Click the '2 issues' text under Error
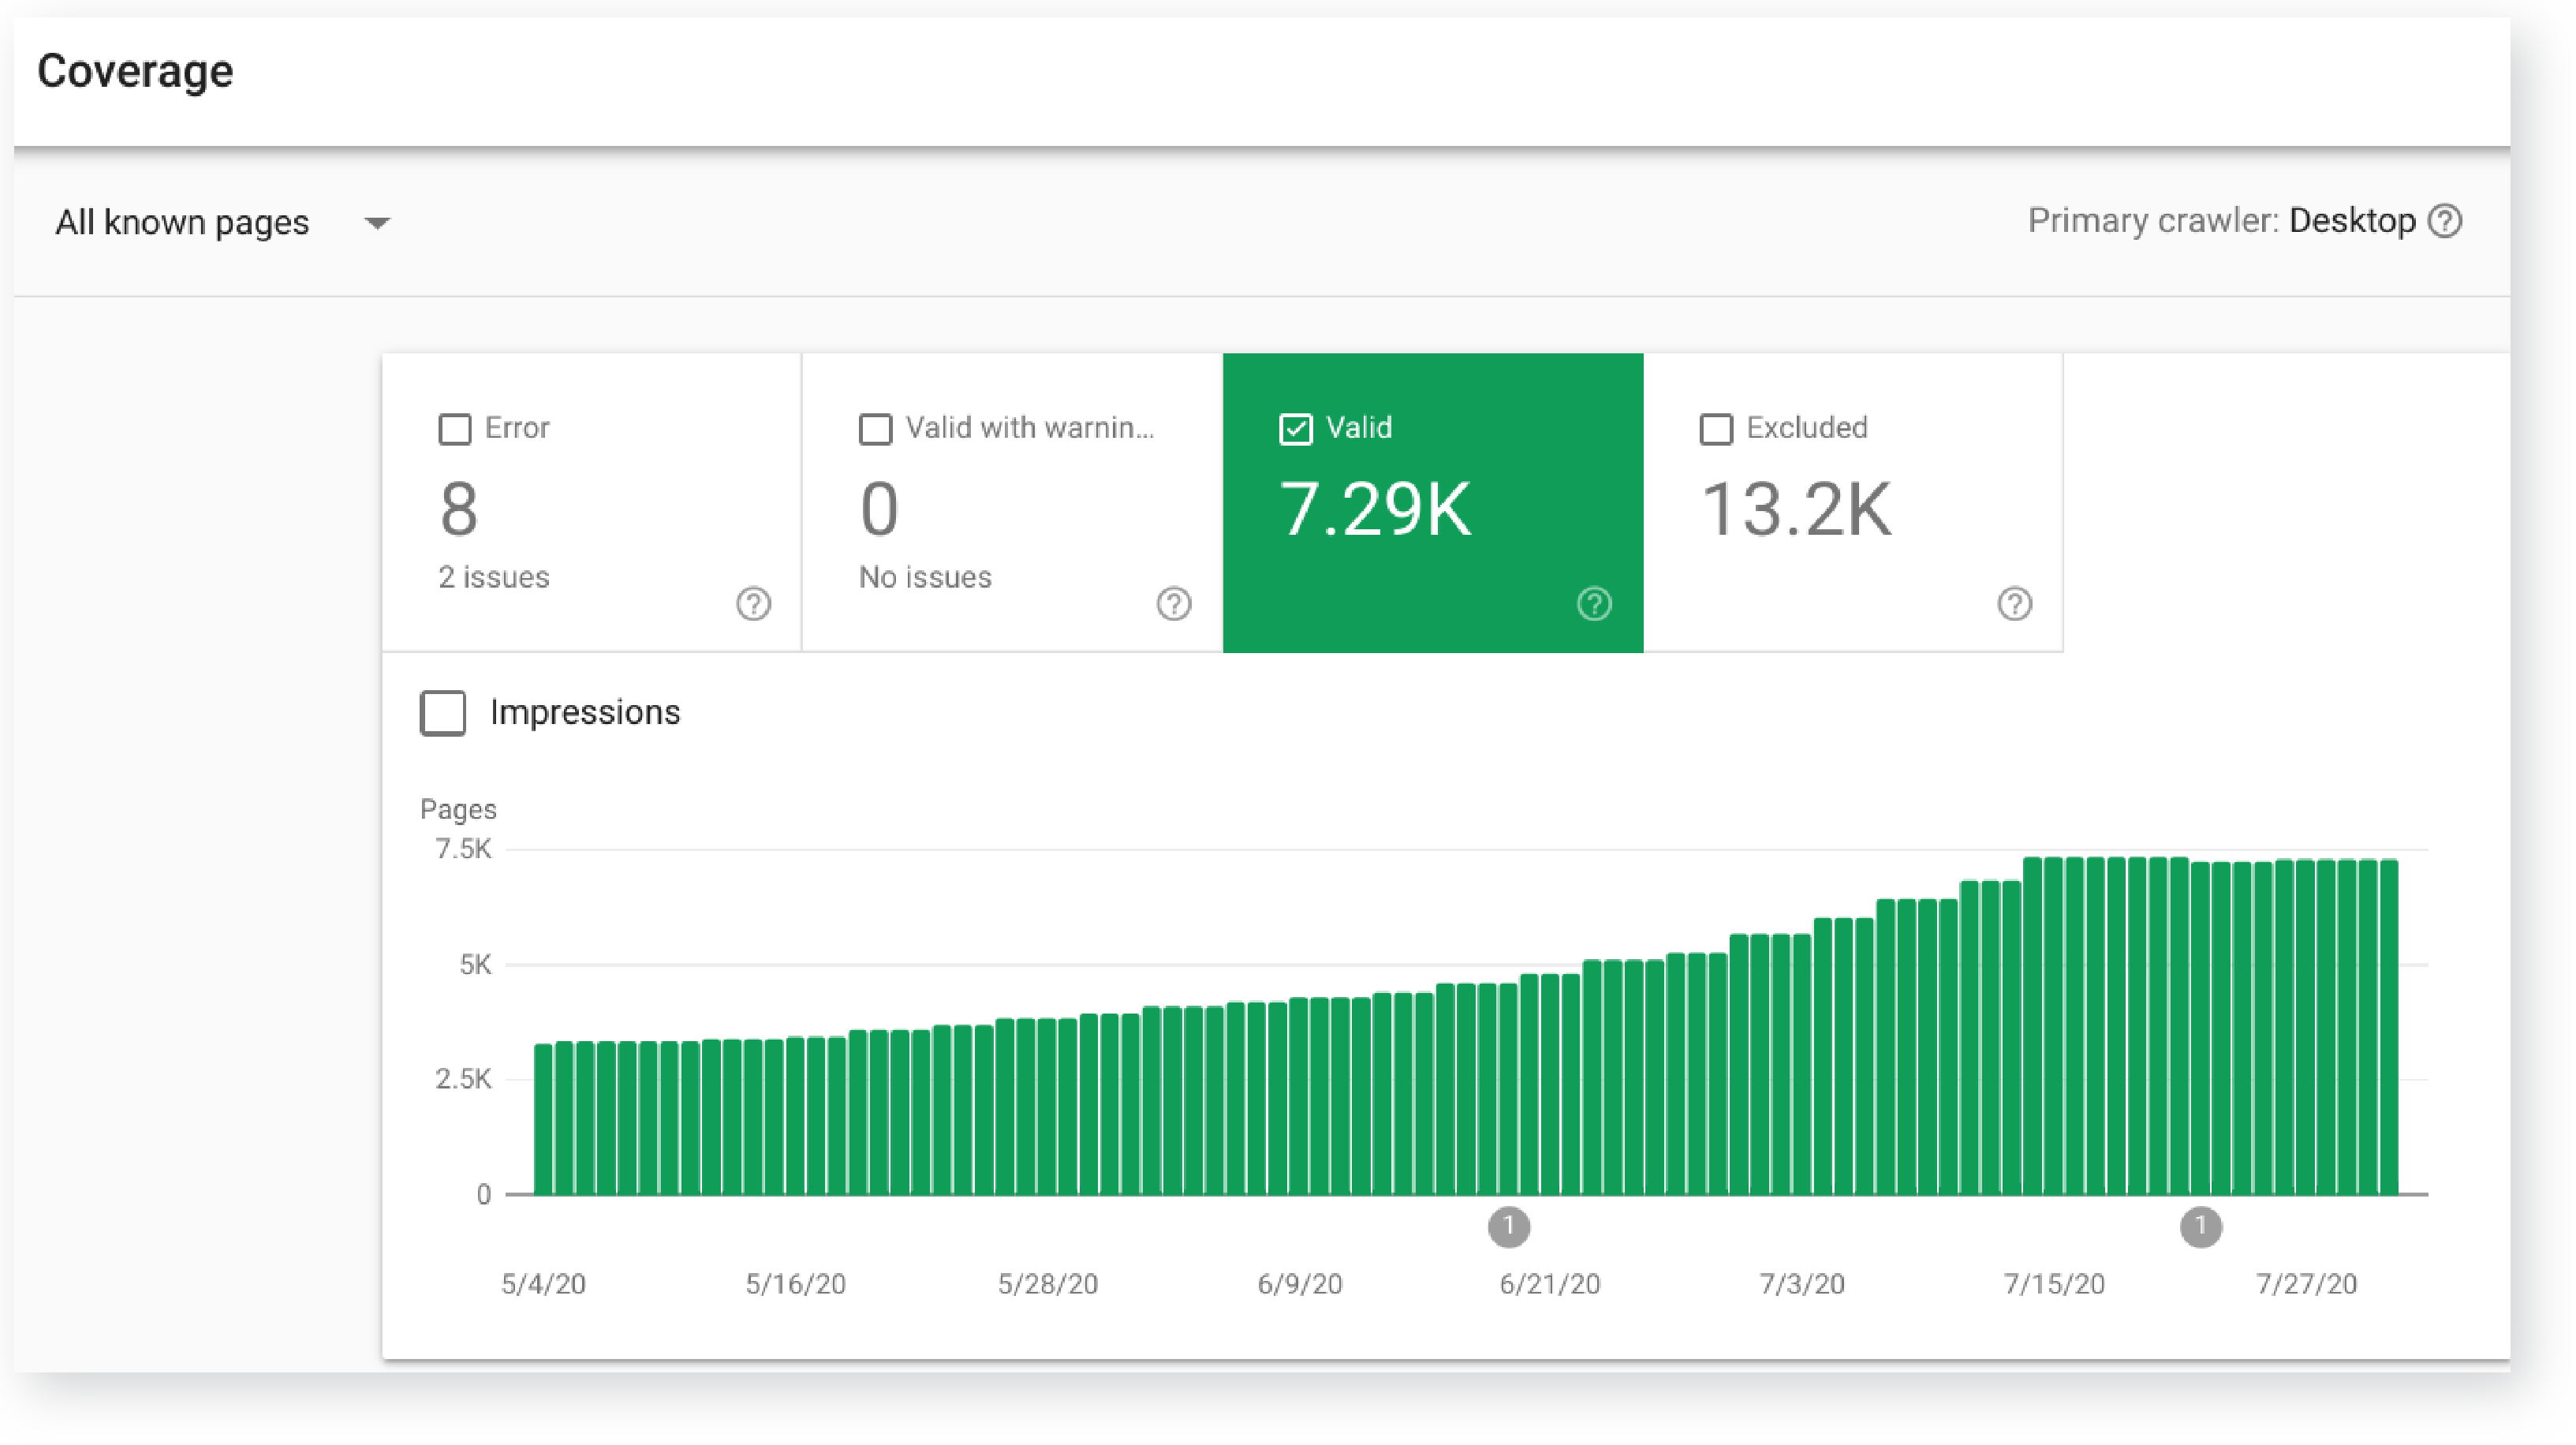 tap(494, 577)
